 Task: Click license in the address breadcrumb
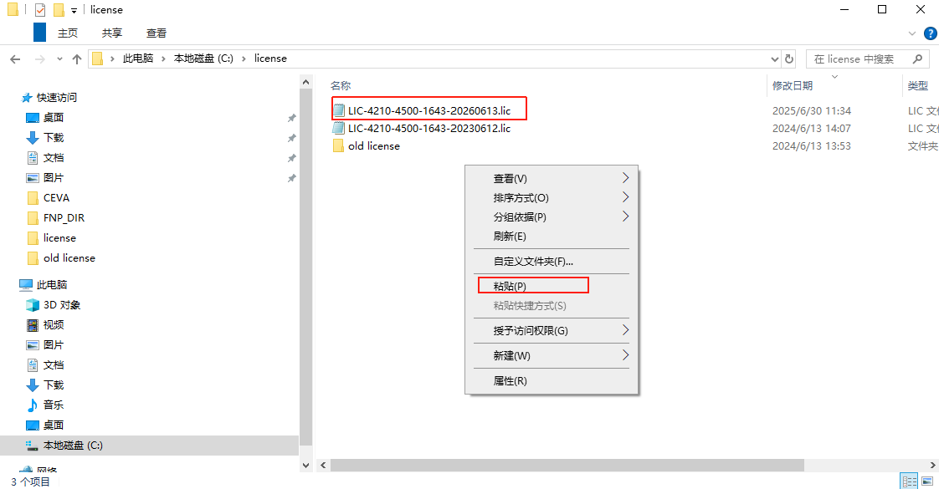270,59
